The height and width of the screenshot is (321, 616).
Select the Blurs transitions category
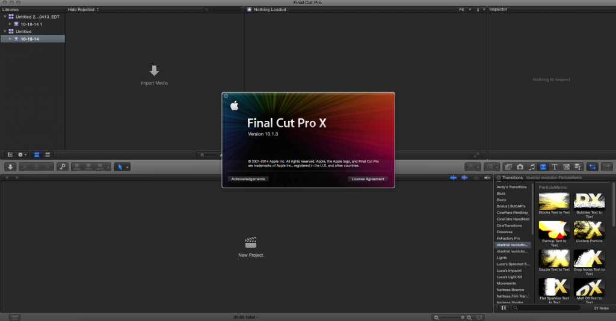501,194
